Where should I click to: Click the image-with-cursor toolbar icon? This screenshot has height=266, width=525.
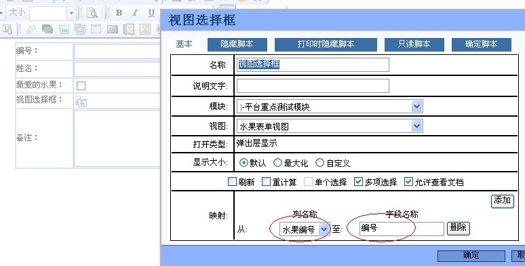(64, 29)
